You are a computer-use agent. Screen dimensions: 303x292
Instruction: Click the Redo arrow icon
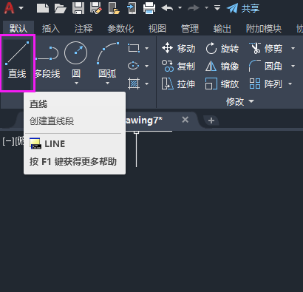tap(194, 8)
